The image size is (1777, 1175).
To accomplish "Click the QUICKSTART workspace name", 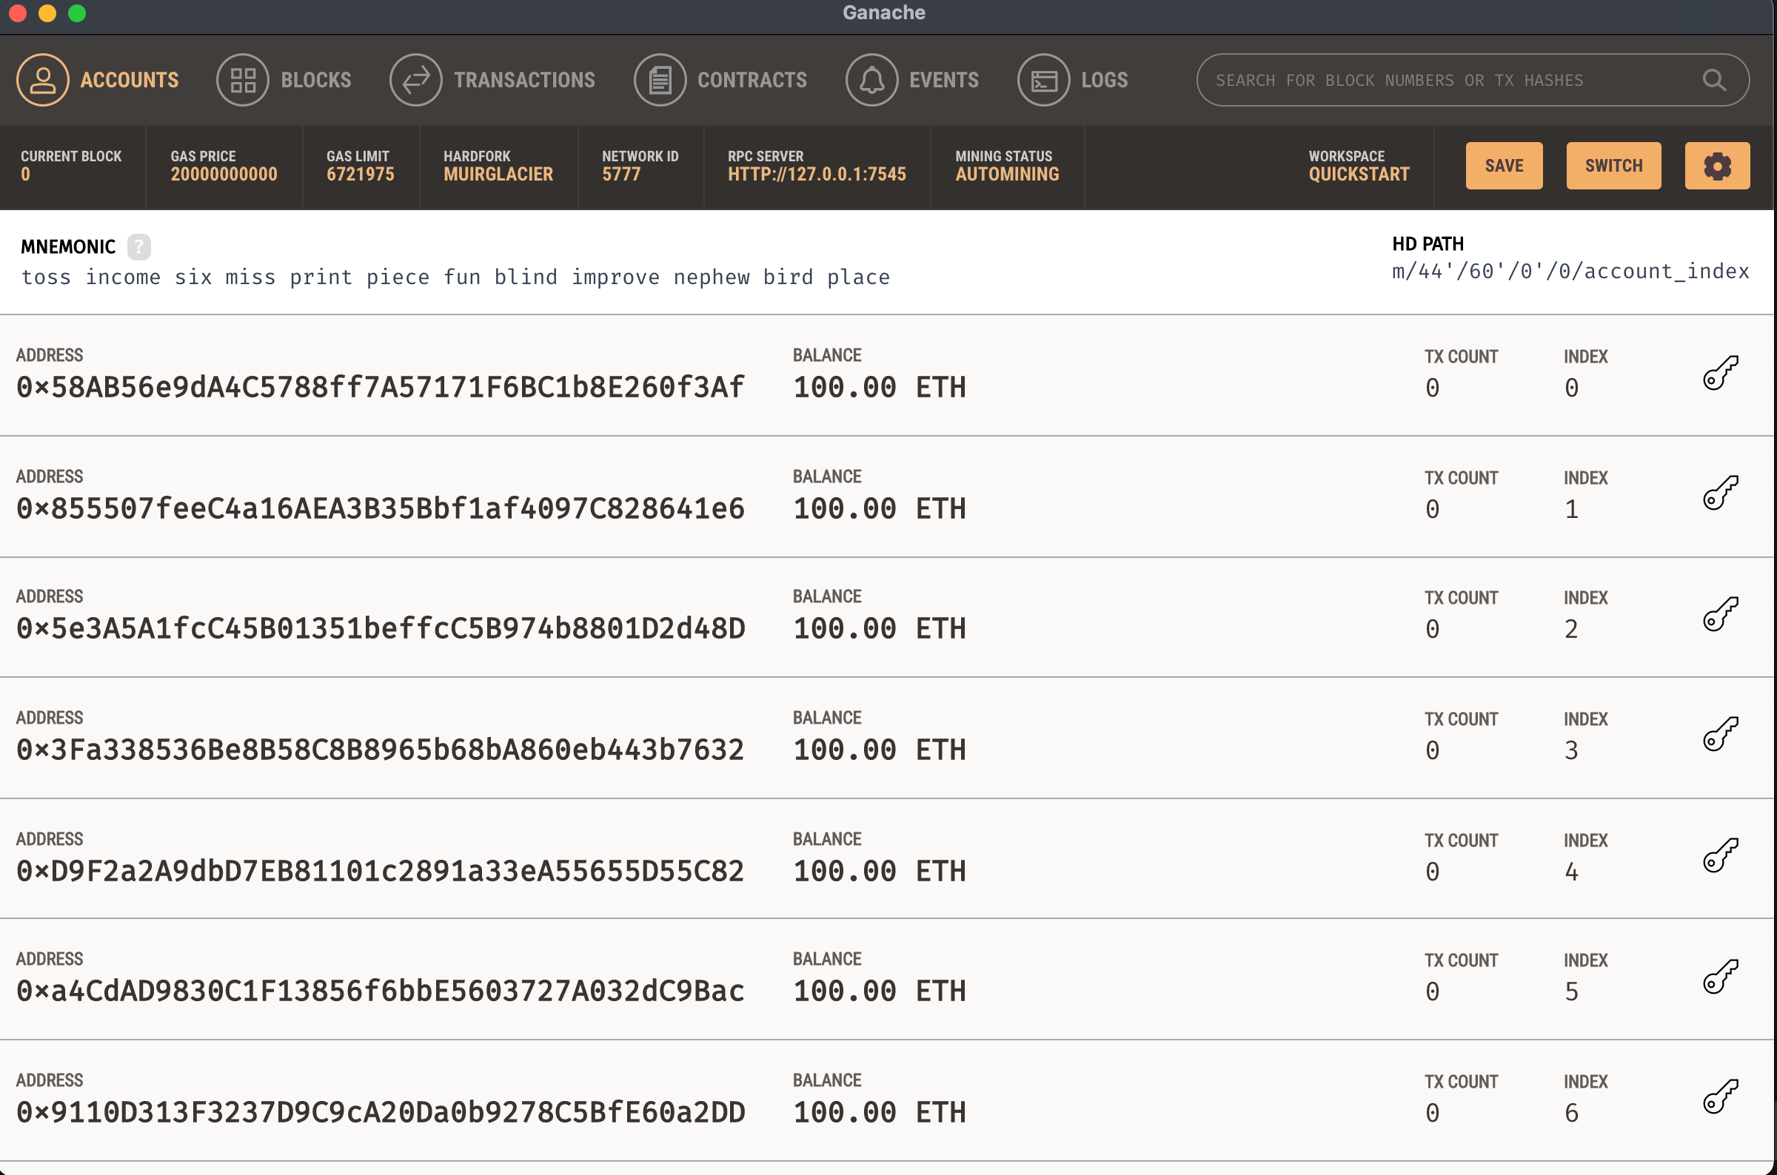I will (1359, 175).
